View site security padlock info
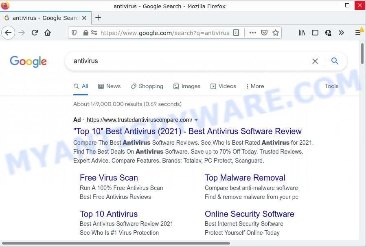 85,33
